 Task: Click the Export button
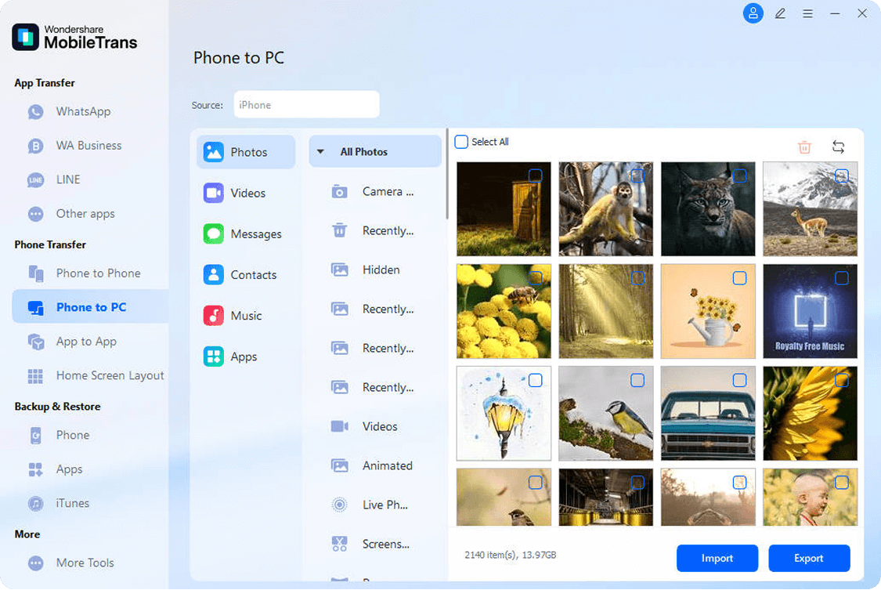[809, 558]
